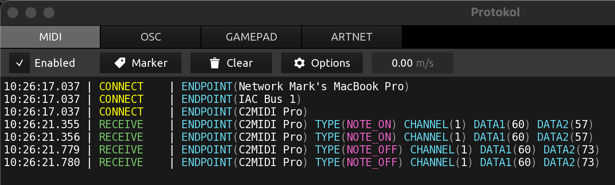615x185 pixels.
Task: Click the Options gear icon
Action: [299, 63]
